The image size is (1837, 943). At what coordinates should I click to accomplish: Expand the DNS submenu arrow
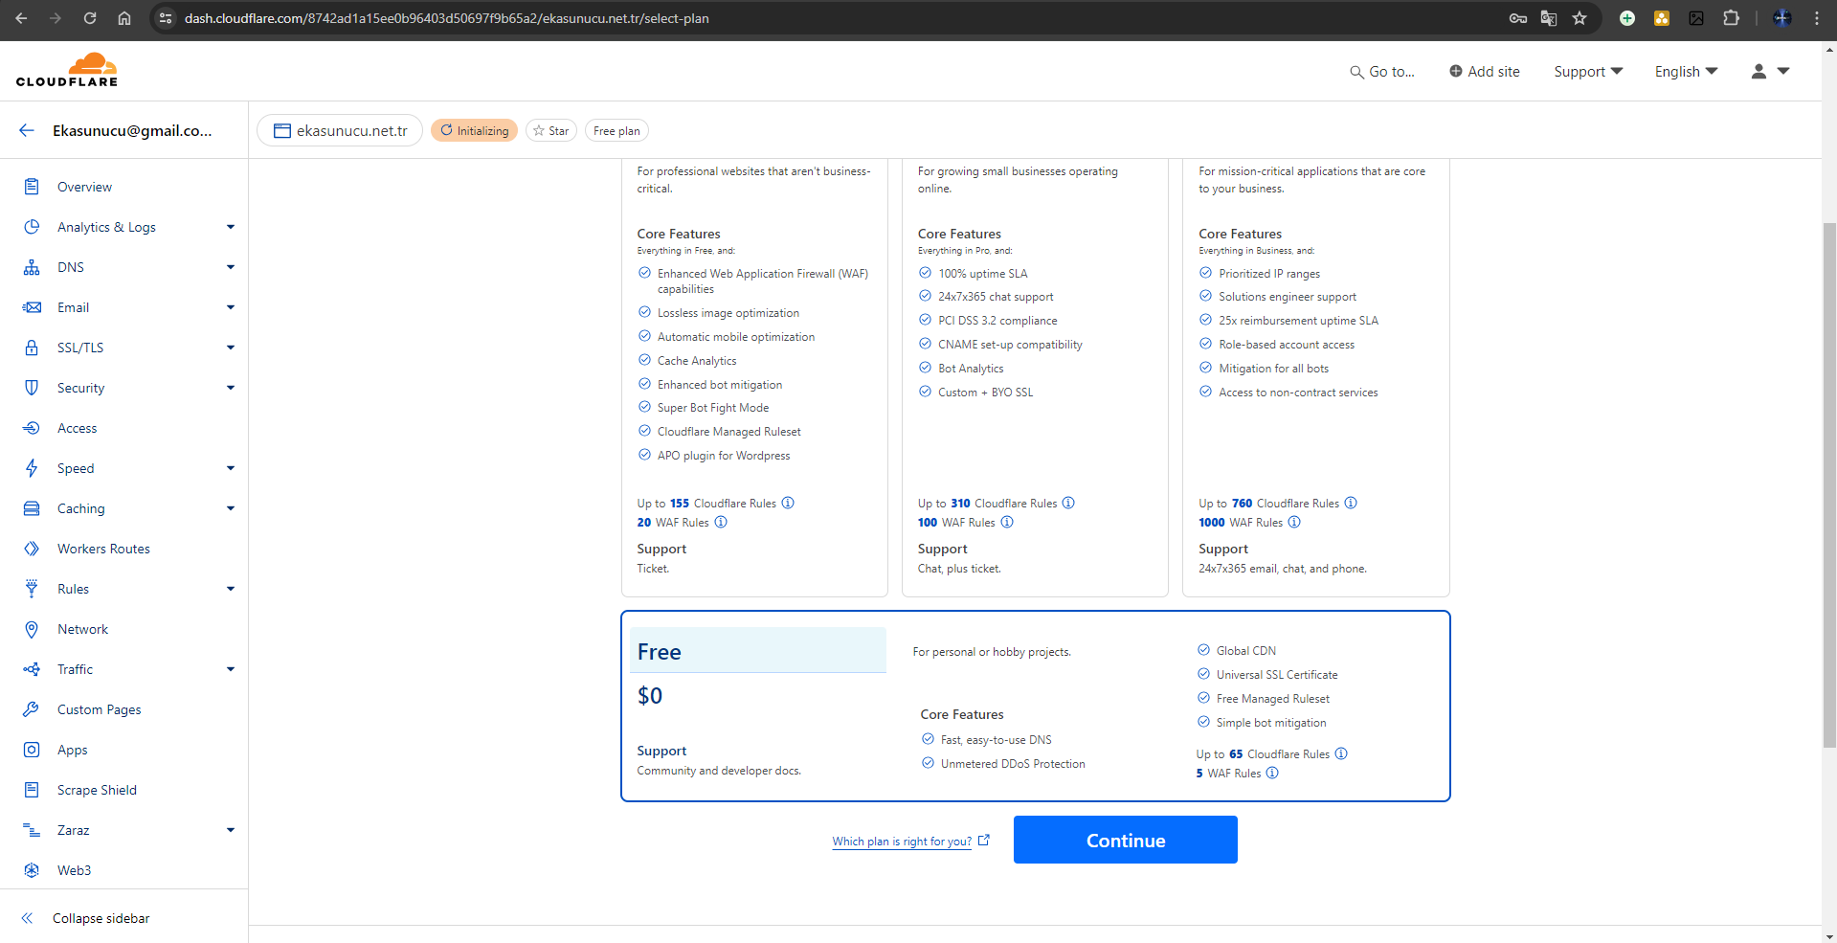click(x=231, y=267)
